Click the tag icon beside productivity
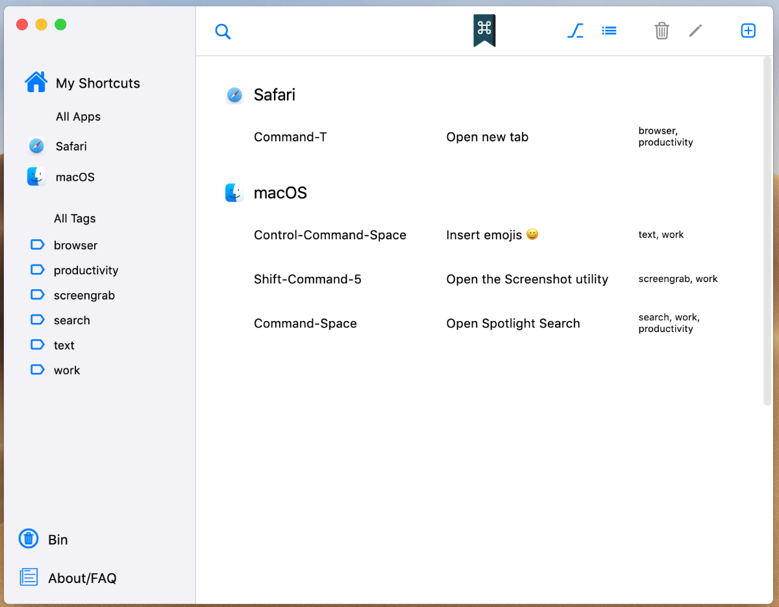The width and height of the screenshot is (779, 607). point(38,269)
